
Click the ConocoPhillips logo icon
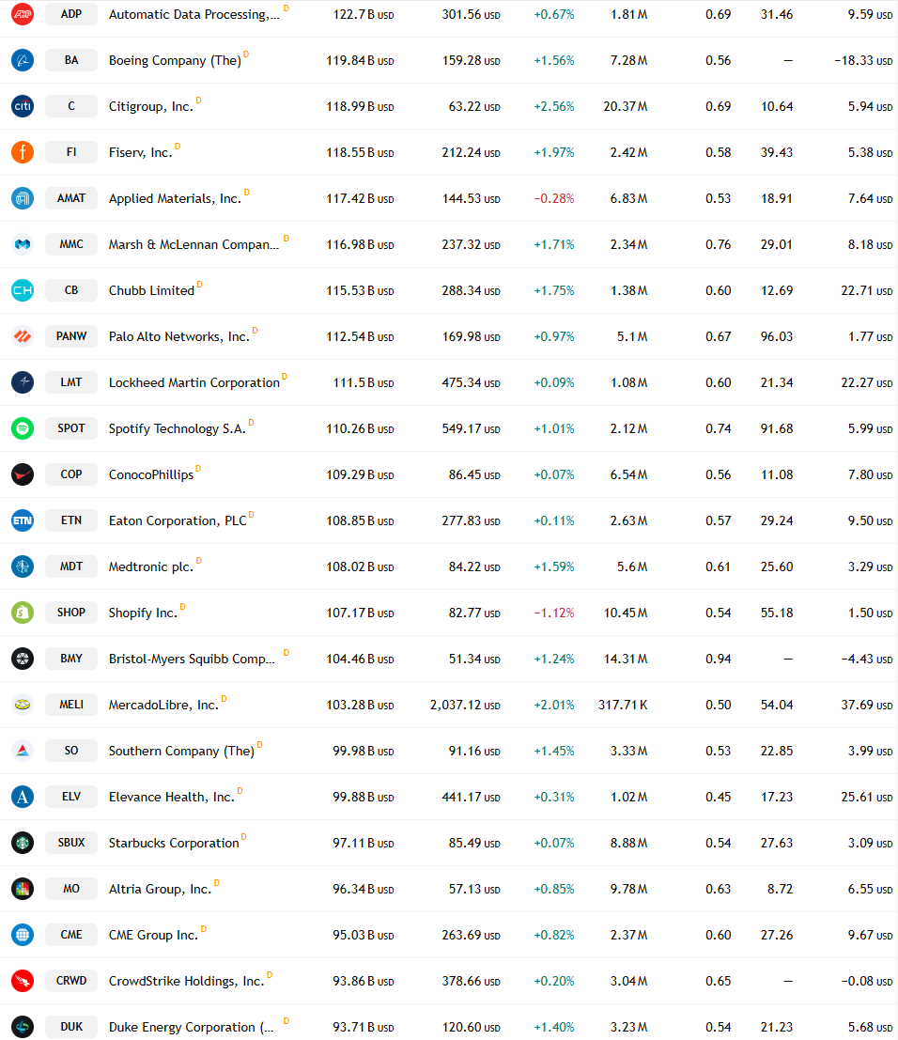click(x=23, y=474)
